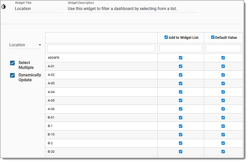Viewport: 248px width, 162px height.
Task: Uncheck the Dynamically Update option
Action: pos(12,75)
